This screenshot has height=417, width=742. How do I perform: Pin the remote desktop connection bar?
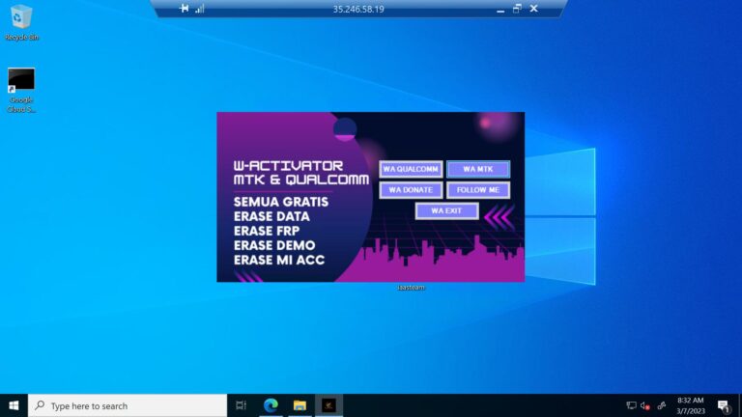(x=185, y=9)
